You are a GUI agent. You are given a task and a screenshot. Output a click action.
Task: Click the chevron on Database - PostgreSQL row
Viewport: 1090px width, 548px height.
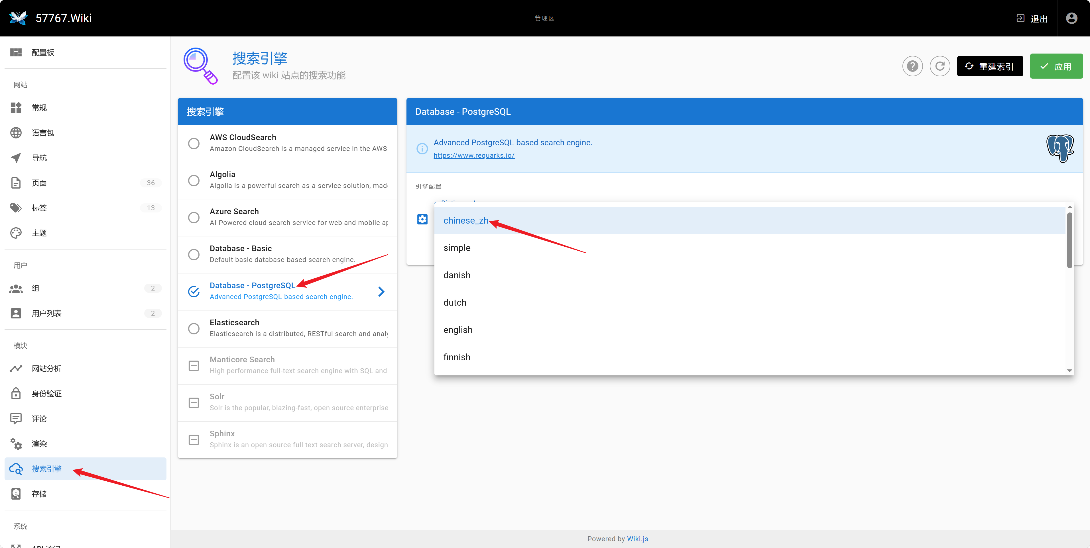click(x=381, y=291)
